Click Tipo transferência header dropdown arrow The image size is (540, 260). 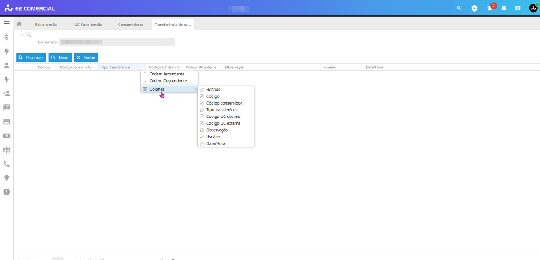click(x=144, y=67)
